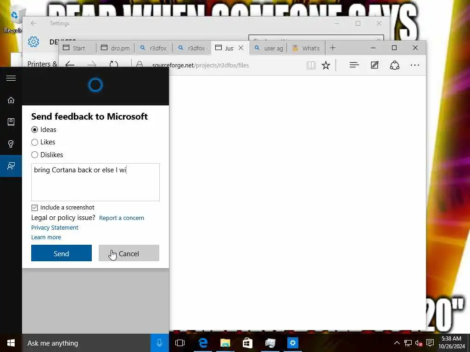Click the Cortana circle logo
Viewport: 470px width, 352px height.
point(95,85)
